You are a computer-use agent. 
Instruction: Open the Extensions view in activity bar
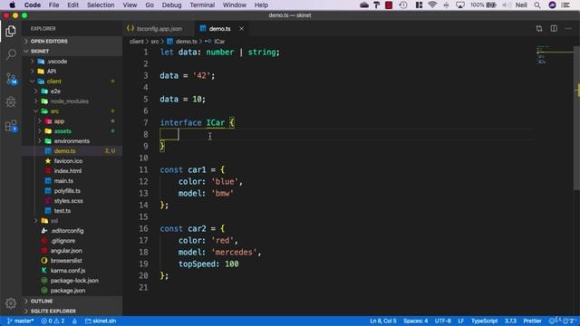pyautogui.click(x=11, y=126)
